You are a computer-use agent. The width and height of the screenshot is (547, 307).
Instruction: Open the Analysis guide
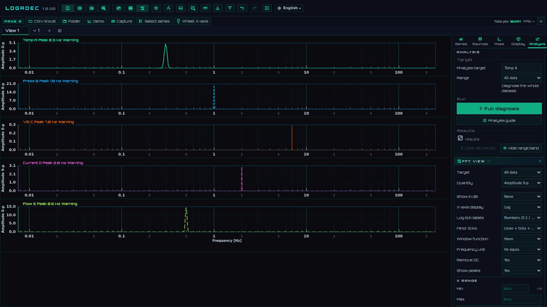(x=499, y=120)
